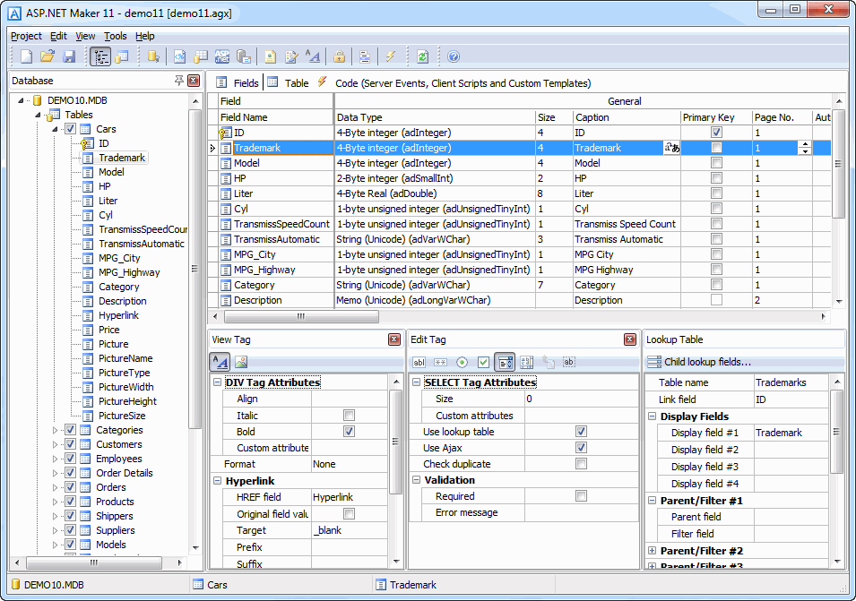
Task: Collapse SELECT Tag Attributes section
Action: 416,382
